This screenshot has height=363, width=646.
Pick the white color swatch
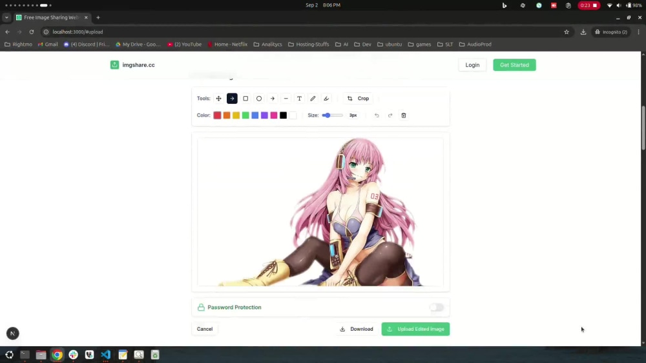293,115
